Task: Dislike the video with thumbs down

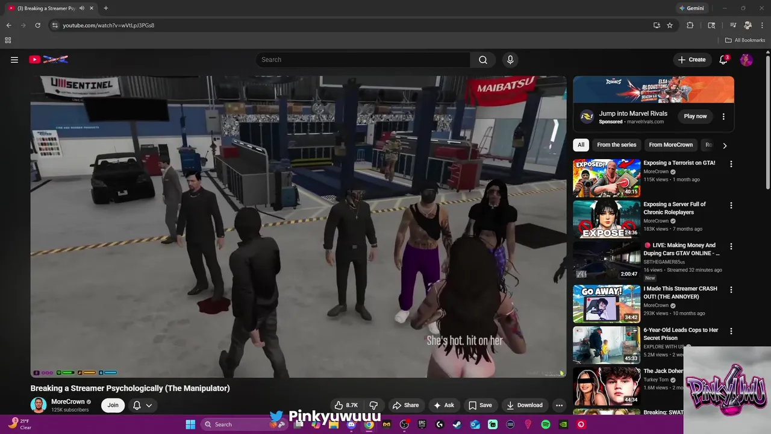Action: click(373, 405)
